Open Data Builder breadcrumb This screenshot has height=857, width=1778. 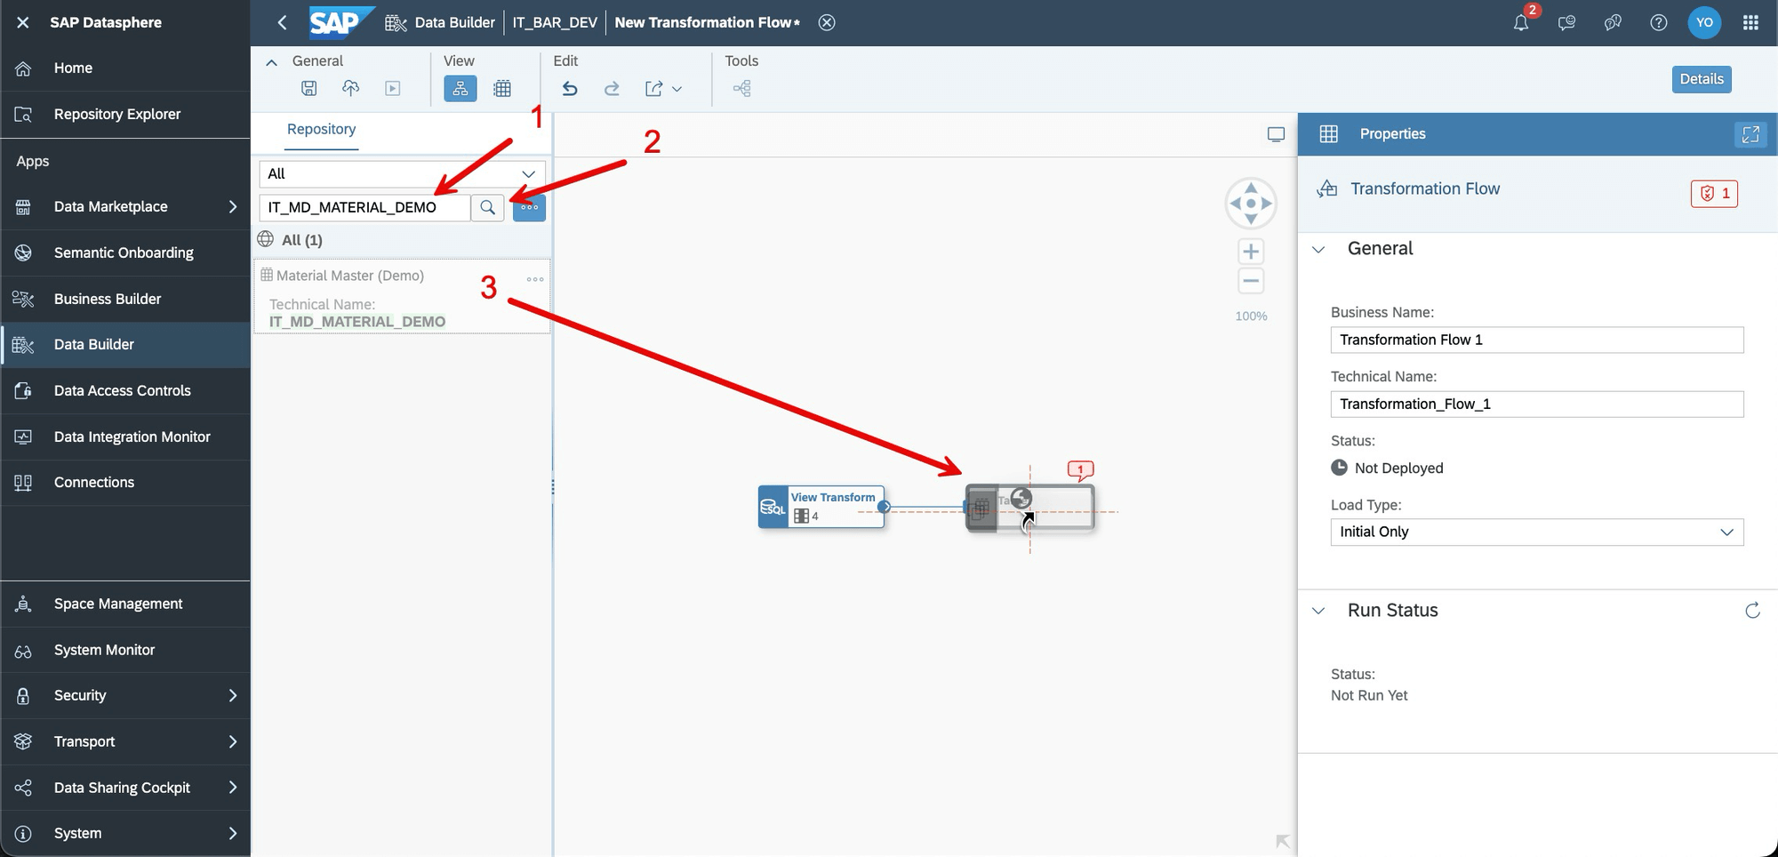pyautogui.click(x=440, y=22)
